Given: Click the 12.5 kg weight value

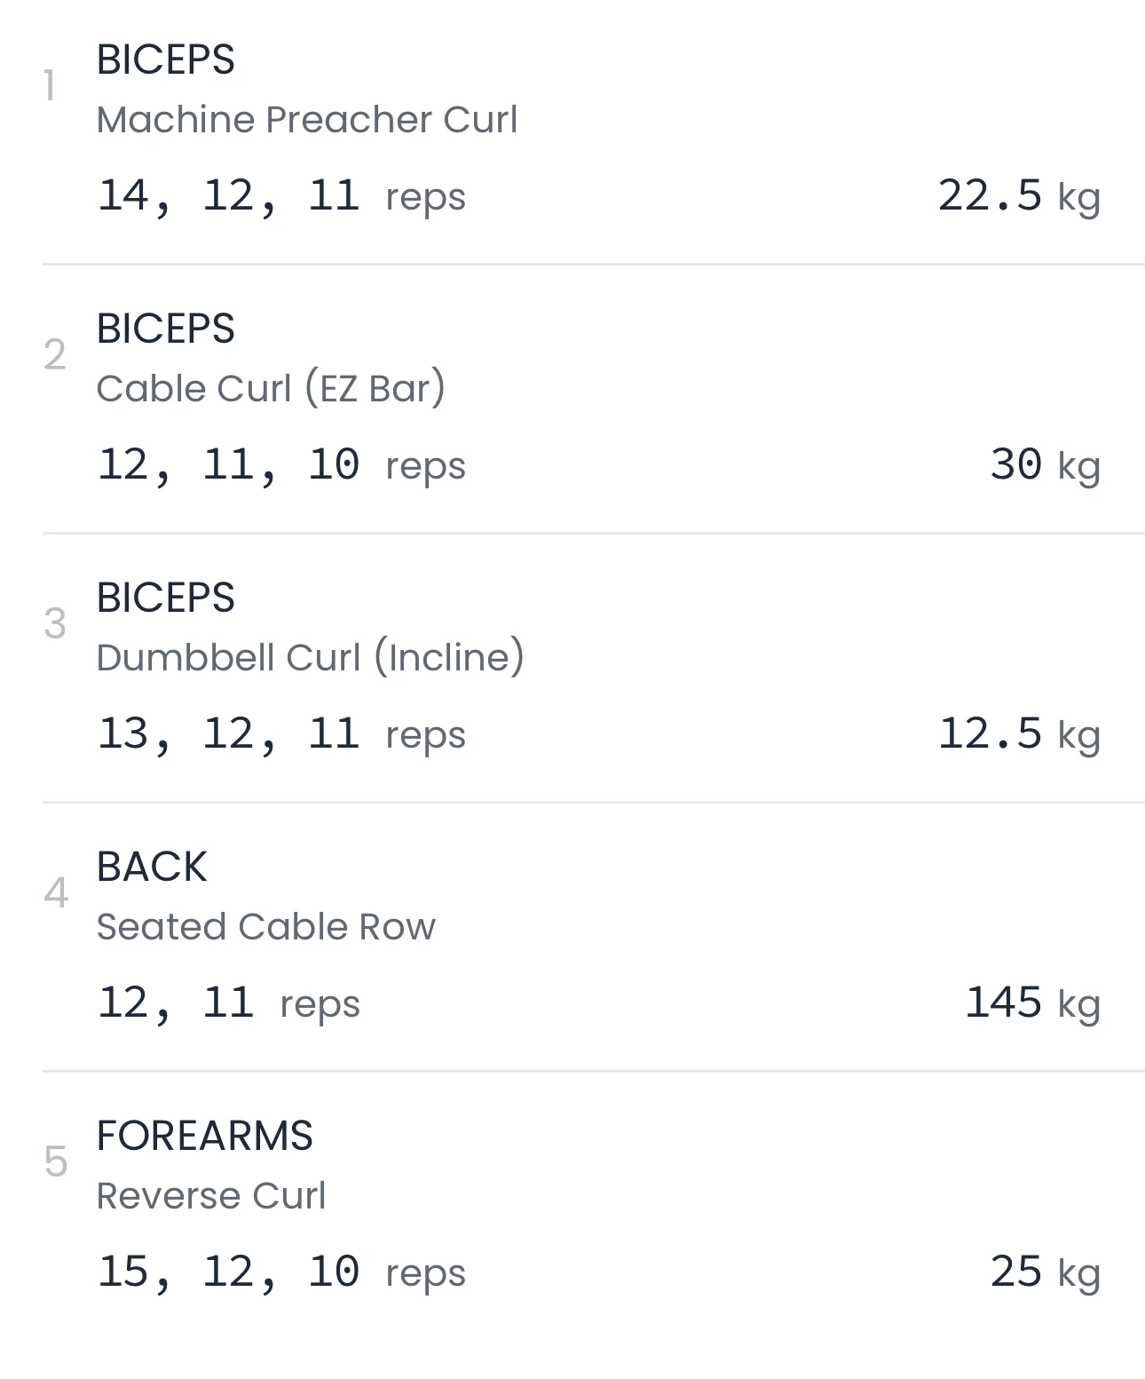Looking at the screenshot, I should point(1018,734).
